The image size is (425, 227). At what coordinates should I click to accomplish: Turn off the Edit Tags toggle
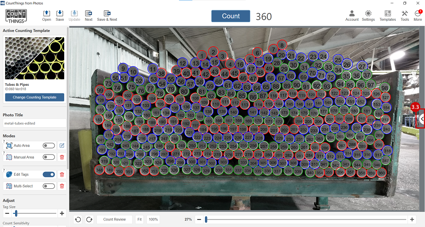point(49,174)
